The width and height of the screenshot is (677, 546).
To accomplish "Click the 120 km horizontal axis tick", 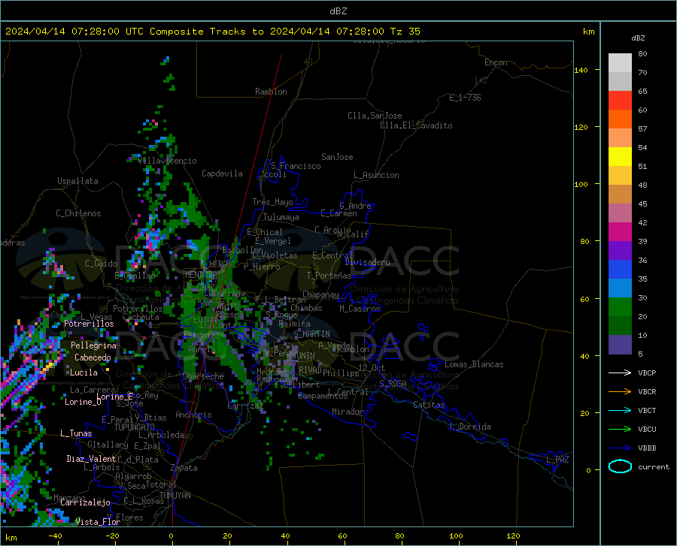I will click(513, 535).
